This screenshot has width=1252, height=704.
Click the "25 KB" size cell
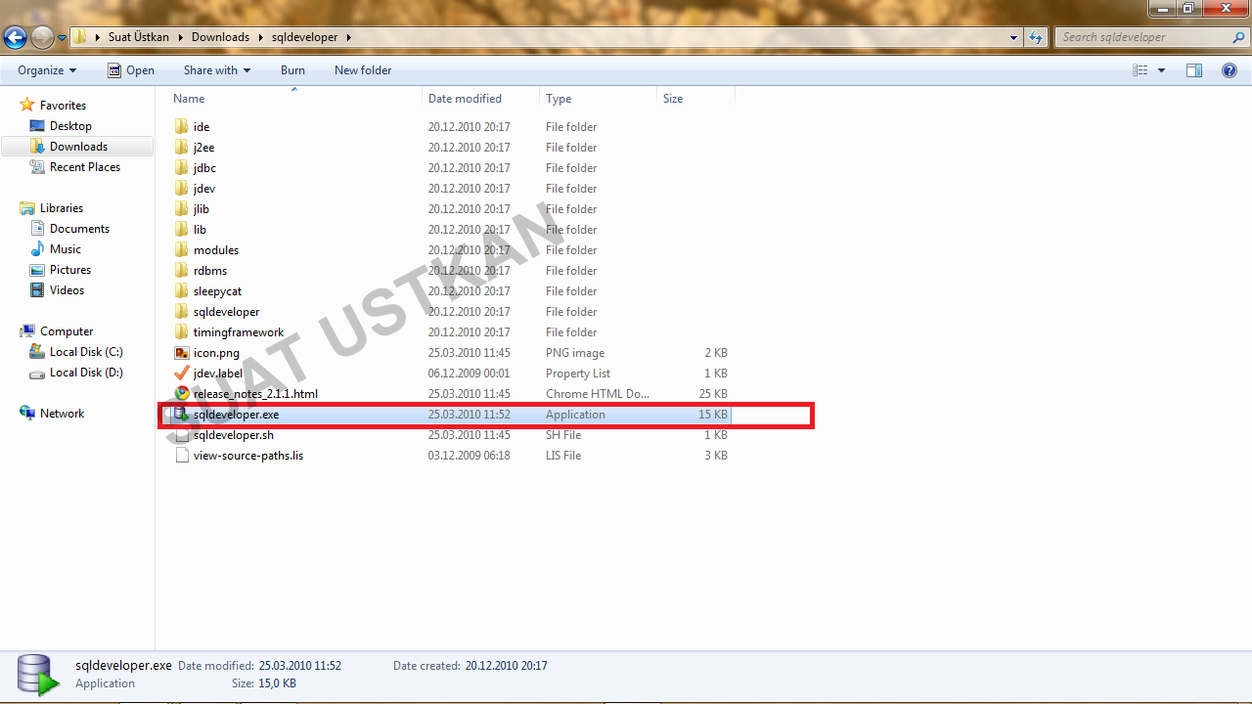coord(712,394)
